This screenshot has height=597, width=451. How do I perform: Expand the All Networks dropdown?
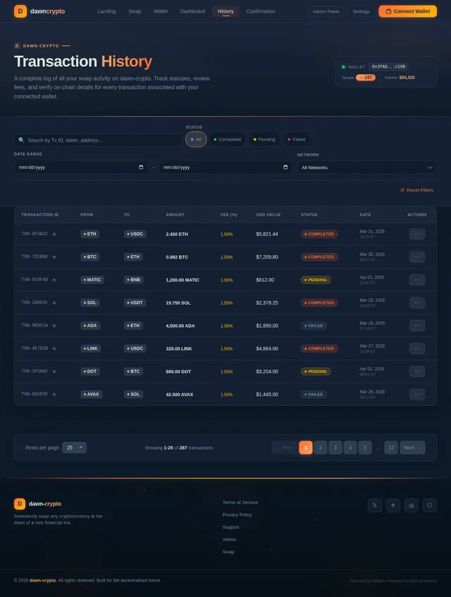coord(366,168)
